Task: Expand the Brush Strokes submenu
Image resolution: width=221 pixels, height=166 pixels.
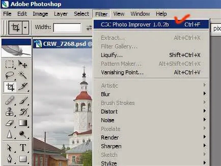Action: 151,103
